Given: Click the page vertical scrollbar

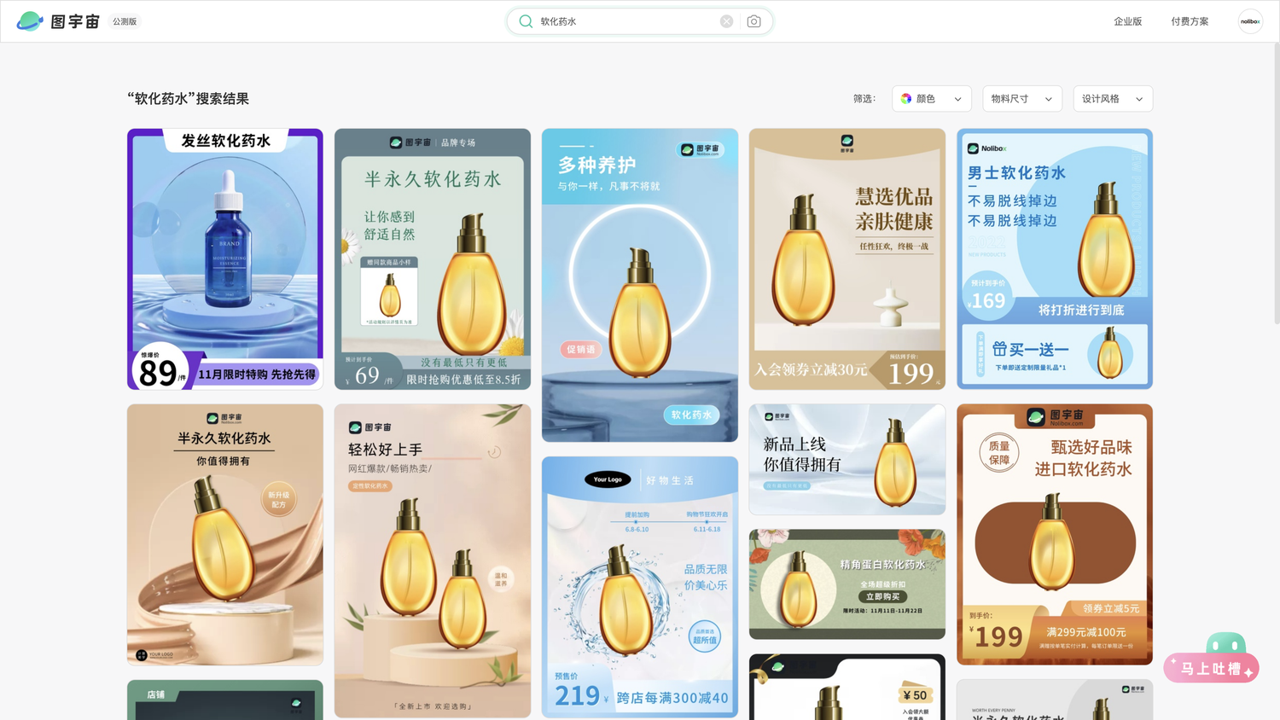Looking at the screenshot, I should click(x=1276, y=183).
